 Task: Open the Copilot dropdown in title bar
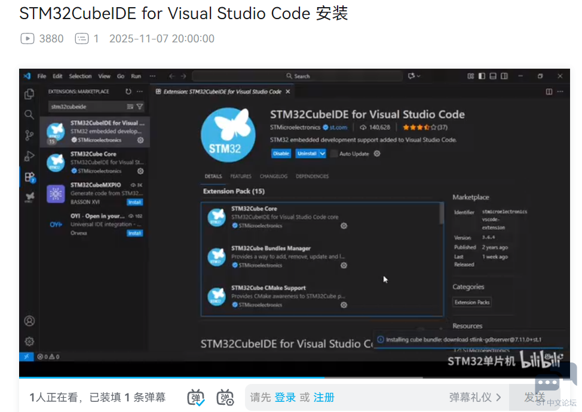point(413,76)
